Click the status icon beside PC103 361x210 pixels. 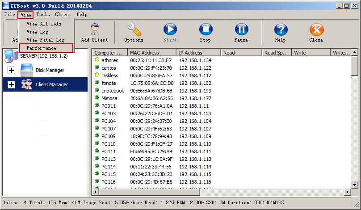click(x=97, y=113)
